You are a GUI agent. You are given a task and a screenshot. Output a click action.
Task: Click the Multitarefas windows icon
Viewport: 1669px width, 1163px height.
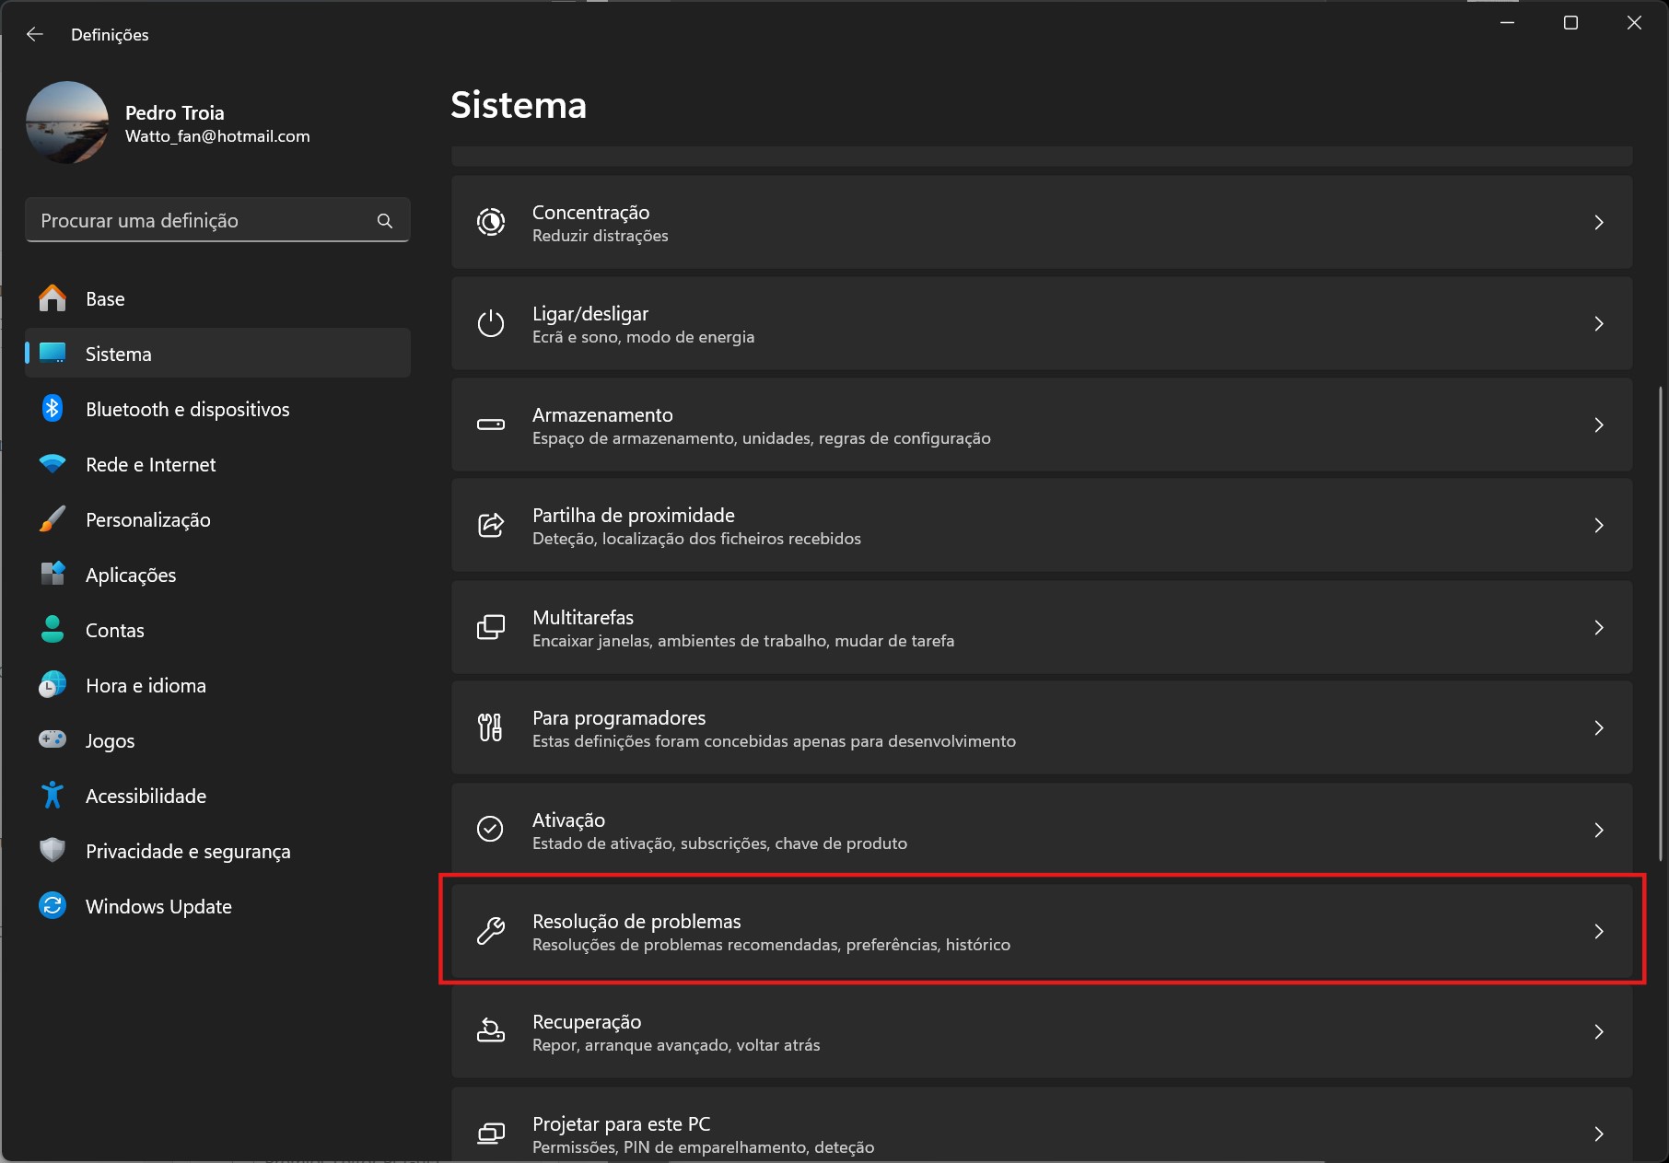[491, 627]
